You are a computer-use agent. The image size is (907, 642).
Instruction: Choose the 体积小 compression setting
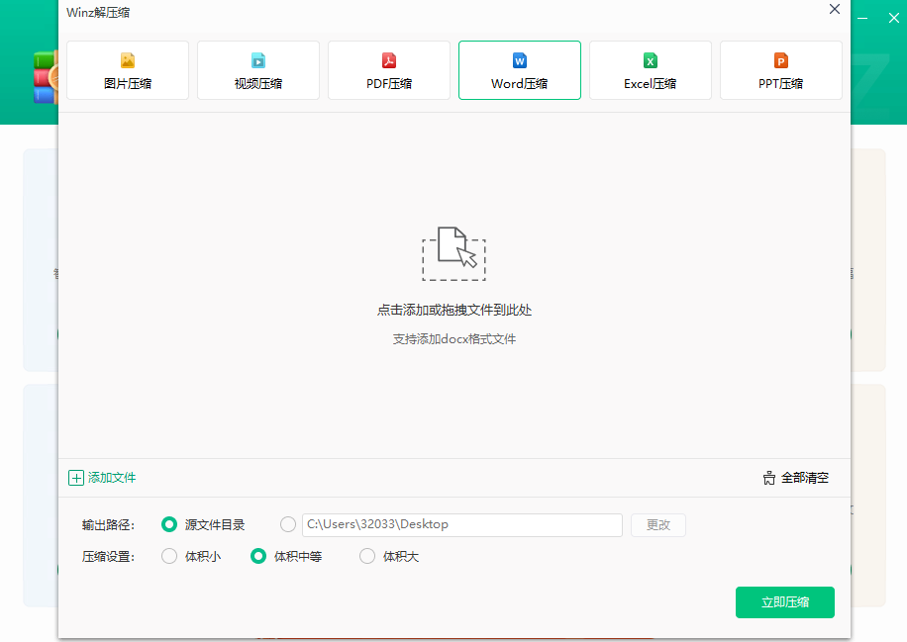[x=168, y=556]
